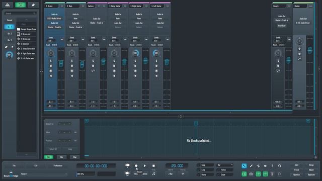Select the 3 Delay Guitar.wav file in browser
The height and width of the screenshot is (181, 322).
point(26,49)
